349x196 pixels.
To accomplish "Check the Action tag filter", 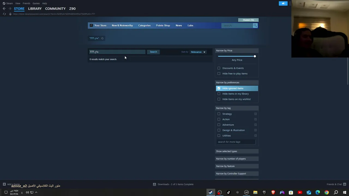I will point(219,119).
